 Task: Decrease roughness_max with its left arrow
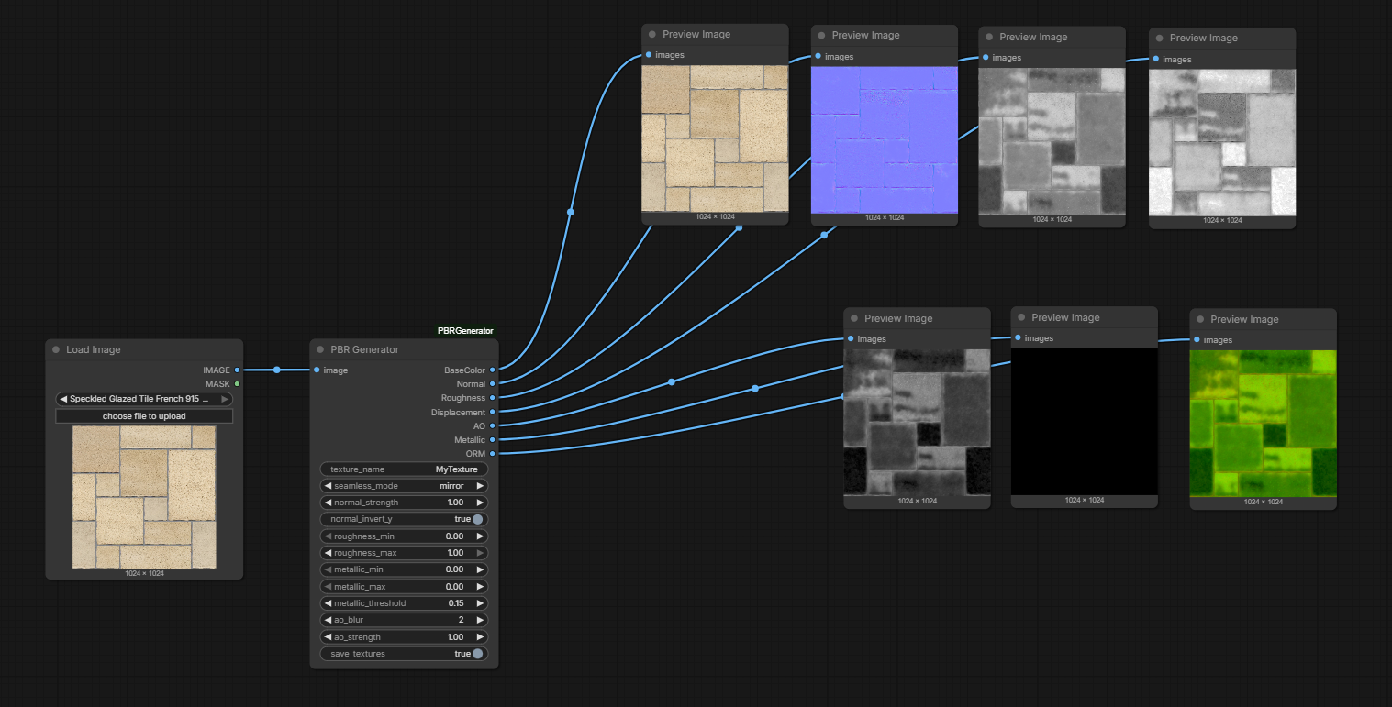[328, 553]
